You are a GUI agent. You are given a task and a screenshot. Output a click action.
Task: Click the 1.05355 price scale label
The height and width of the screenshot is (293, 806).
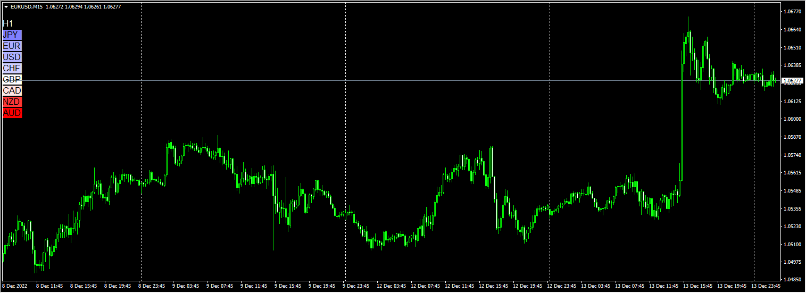tap(793, 208)
